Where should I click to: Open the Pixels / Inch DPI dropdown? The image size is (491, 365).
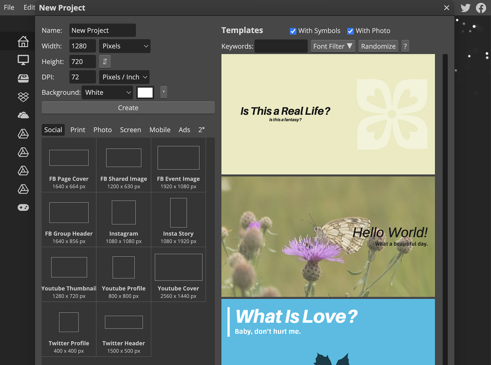coord(125,77)
